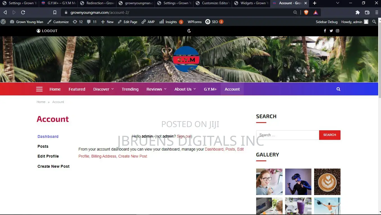The image size is (381, 215).
Task: Open the Brave Rewards triangle icon
Action: 315,12
